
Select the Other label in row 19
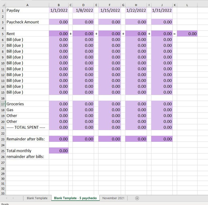click(x=27, y=116)
